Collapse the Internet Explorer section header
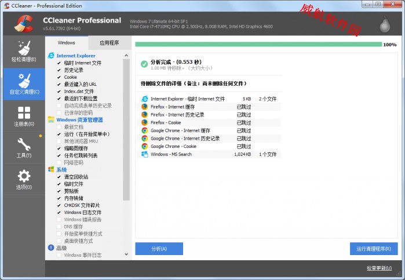The image size is (405, 280). [x=76, y=56]
